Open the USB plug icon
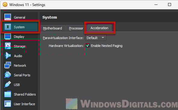The image size is (178, 110). [8, 84]
